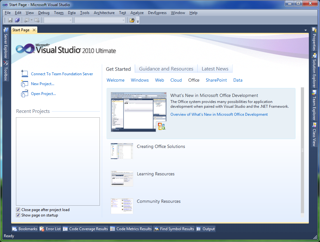Viewport: 320px width, 242px height.
Task: Open the Solution Platforms combo box
Action: (x=100, y=20)
